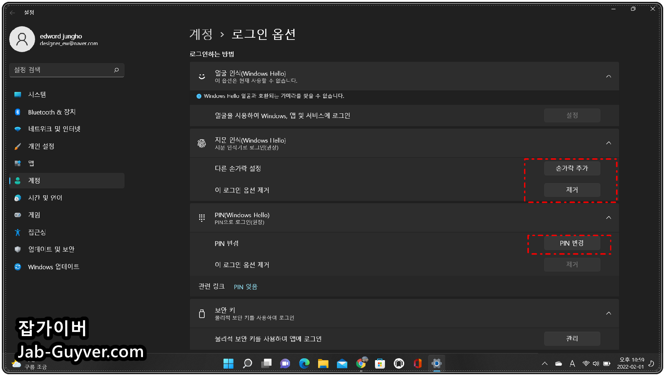
Task: Collapse the 얼굴 인식(Windows Hello) section
Action: coord(608,76)
